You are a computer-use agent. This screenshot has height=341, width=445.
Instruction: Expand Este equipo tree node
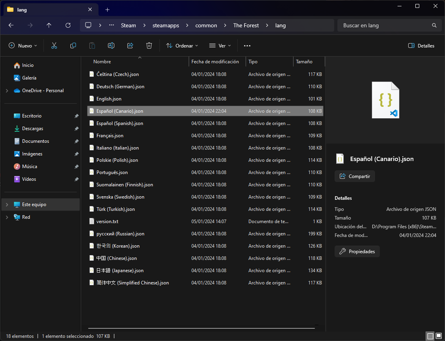coord(7,205)
